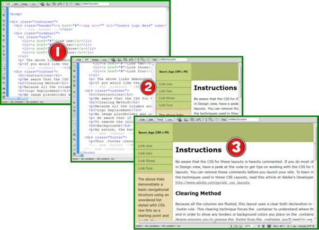Click the <ul class="nav"> line in the Code view window
This screenshot has height=230, width=319.
point(34,37)
